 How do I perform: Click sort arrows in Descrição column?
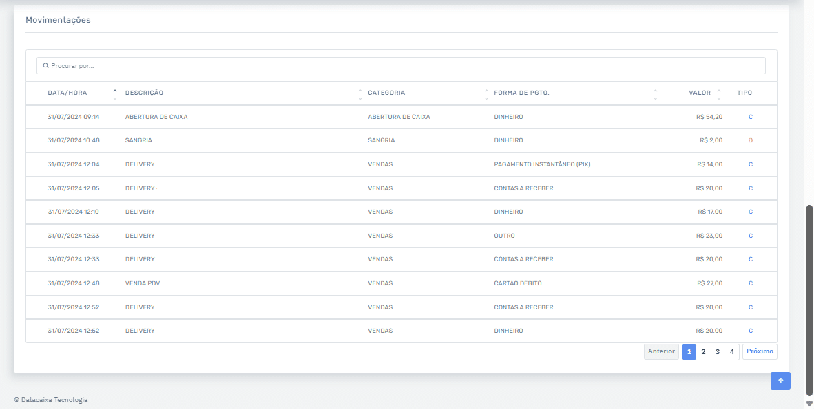click(x=360, y=93)
